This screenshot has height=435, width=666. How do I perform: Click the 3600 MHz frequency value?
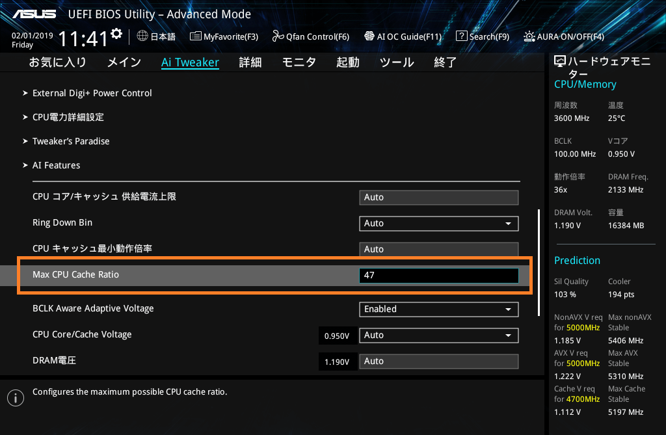pos(572,118)
